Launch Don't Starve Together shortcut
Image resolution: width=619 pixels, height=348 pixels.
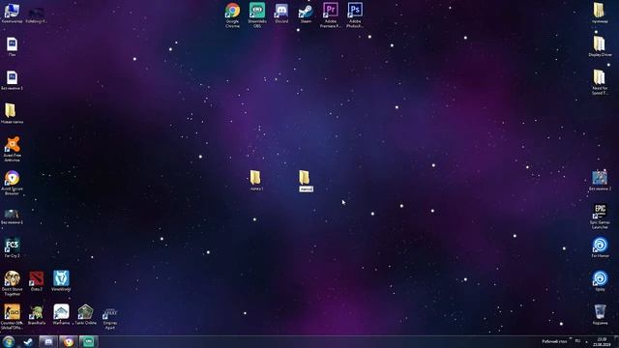(12, 283)
